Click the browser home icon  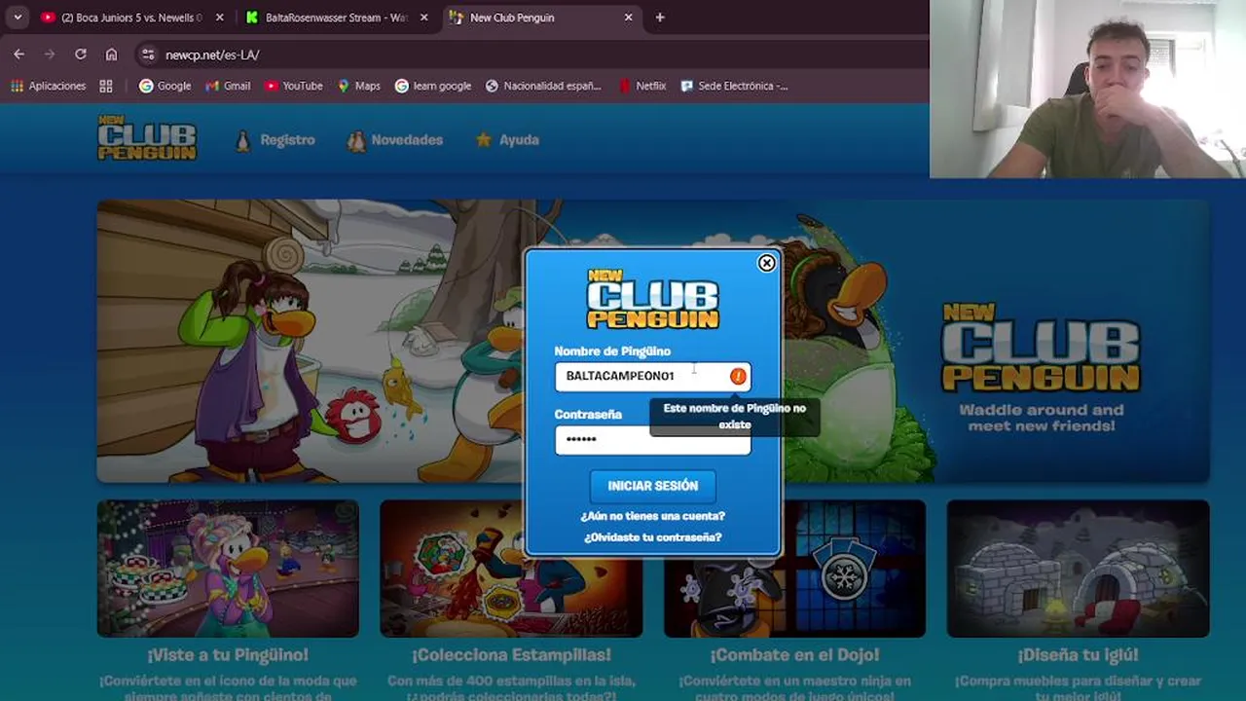[x=111, y=55]
